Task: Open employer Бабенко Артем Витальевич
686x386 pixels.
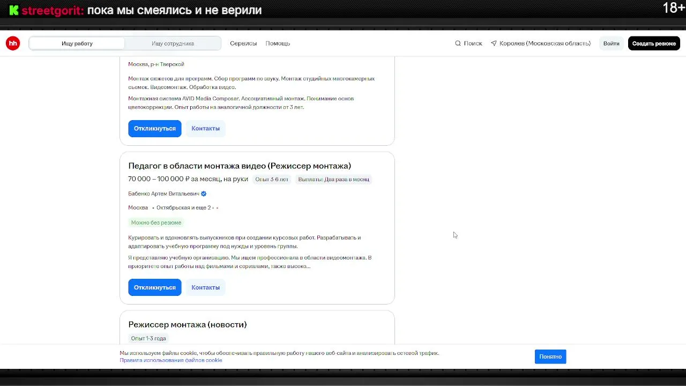Action: [163, 194]
